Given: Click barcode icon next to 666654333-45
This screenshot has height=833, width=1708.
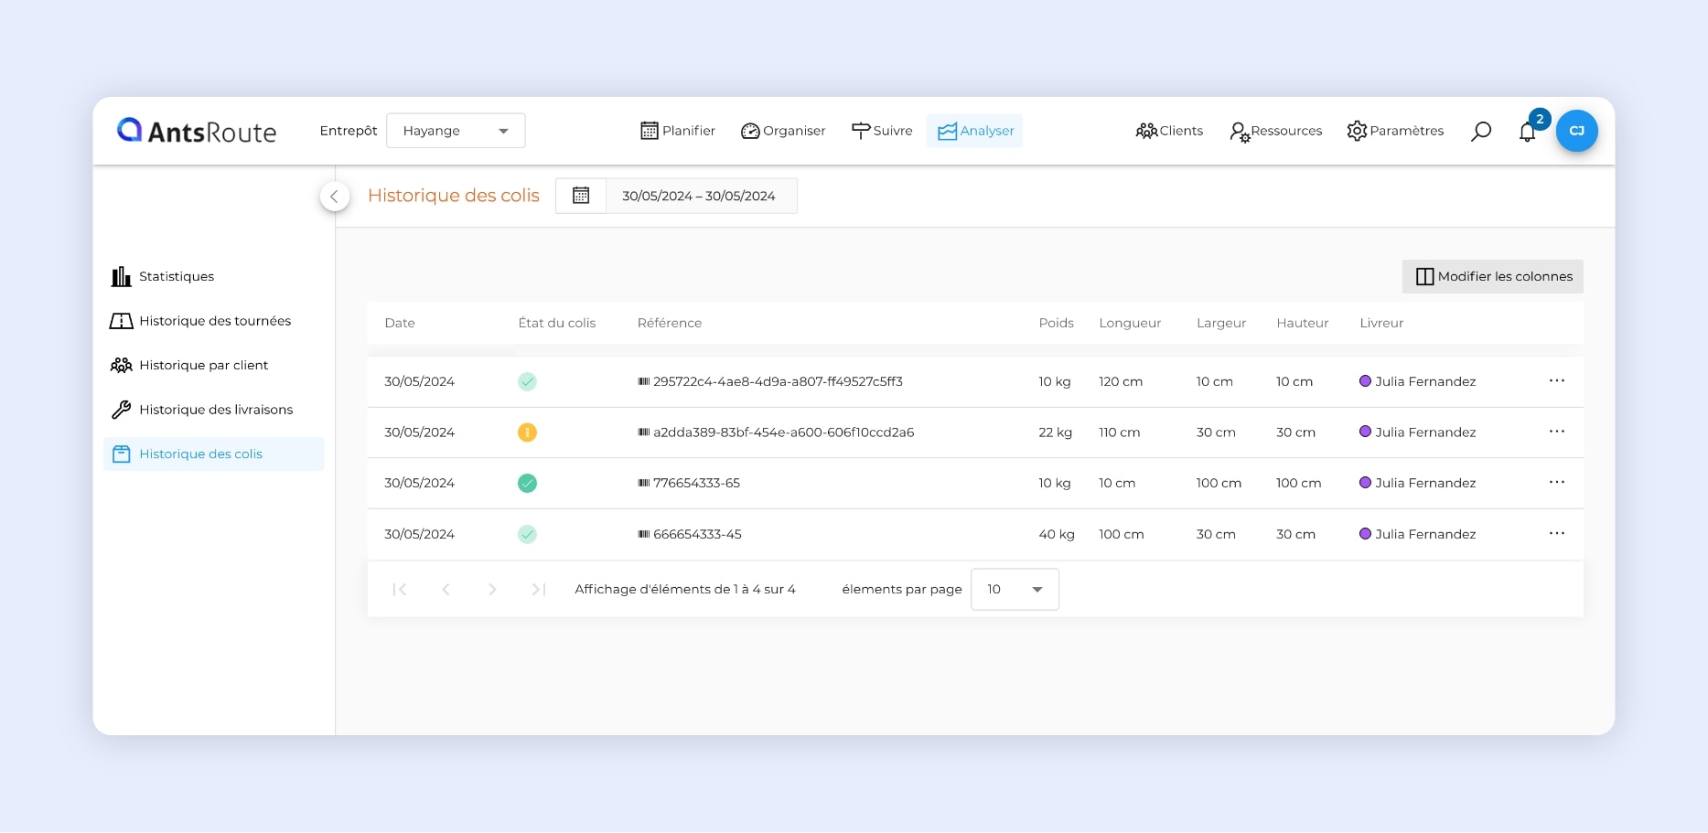Looking at the screenshot, I should 644,534.
